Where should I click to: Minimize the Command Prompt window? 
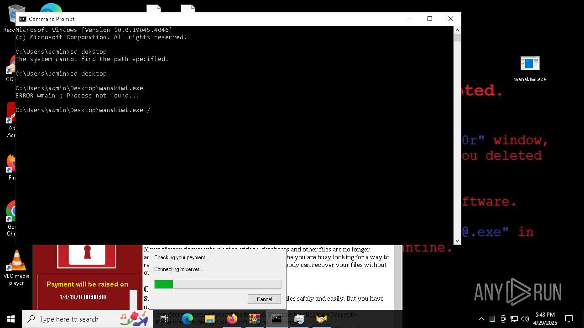click(x=409, y=19)
